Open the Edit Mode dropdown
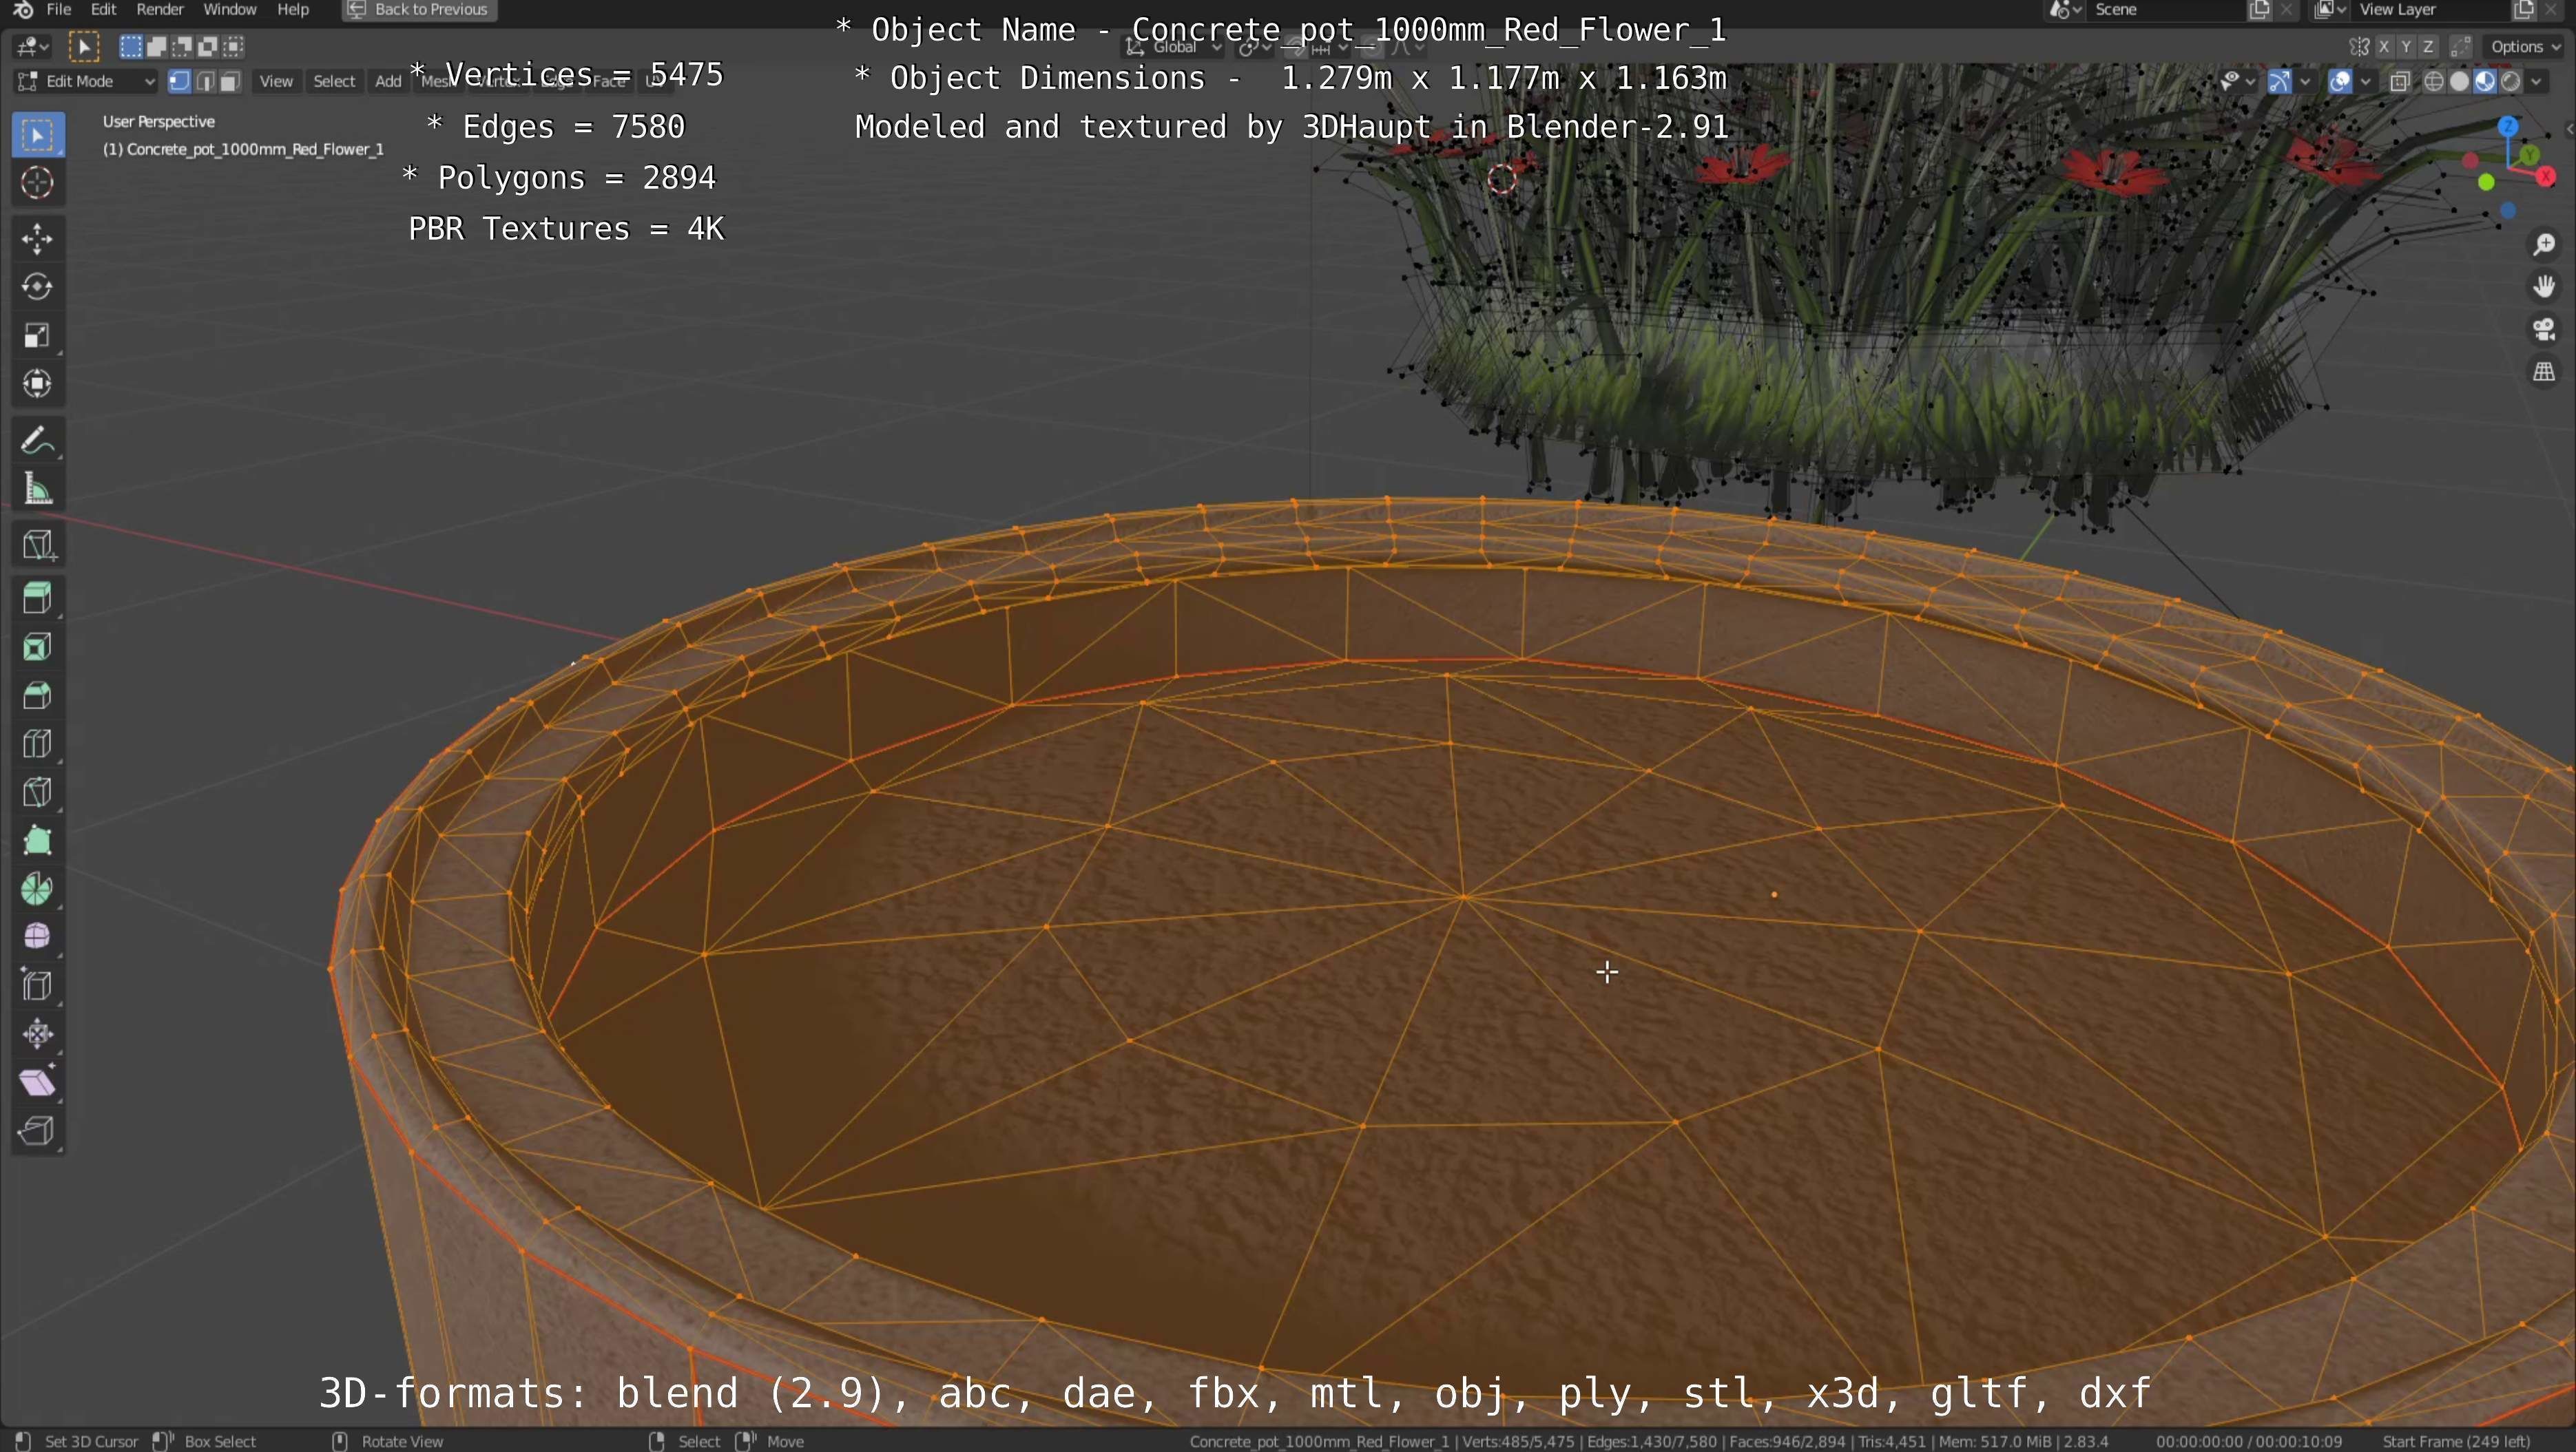Image resolution: width=2576 pixels, height=1452 pixels. (x=86, y=82)
